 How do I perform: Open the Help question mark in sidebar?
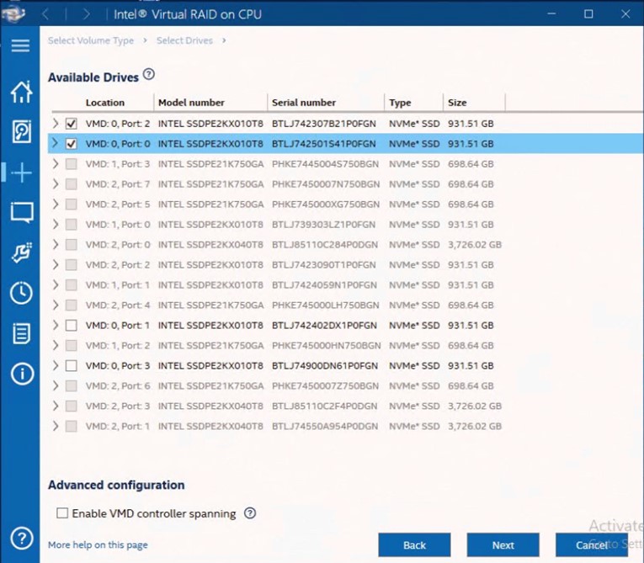coord(21,538)
